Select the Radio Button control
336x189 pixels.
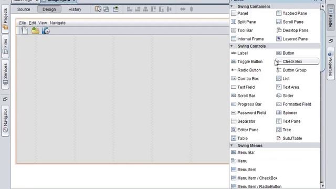coord(246,70)
